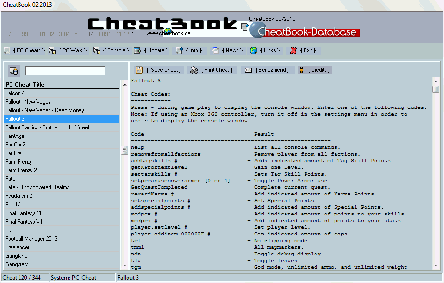The height and width of the screenshot is (283, 444).
Task: Click the game list scroll down arrow
Action: 125,266
